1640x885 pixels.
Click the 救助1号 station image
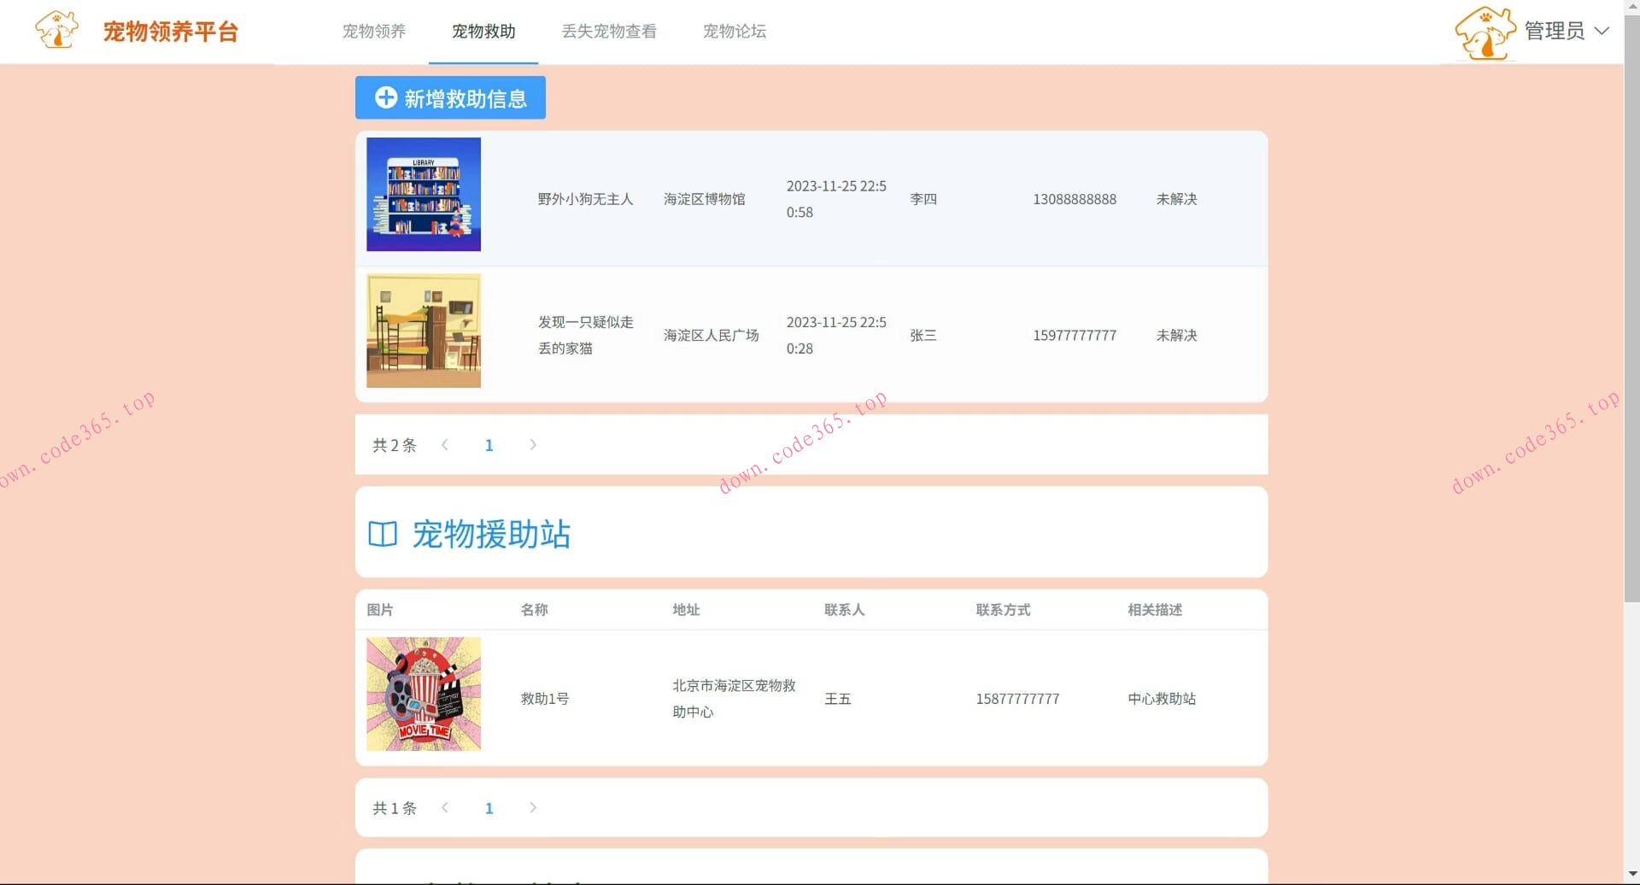tap(423, 694)
